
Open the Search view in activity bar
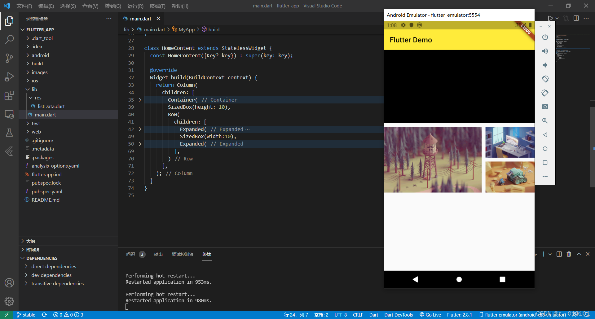(x=9, y=39)
